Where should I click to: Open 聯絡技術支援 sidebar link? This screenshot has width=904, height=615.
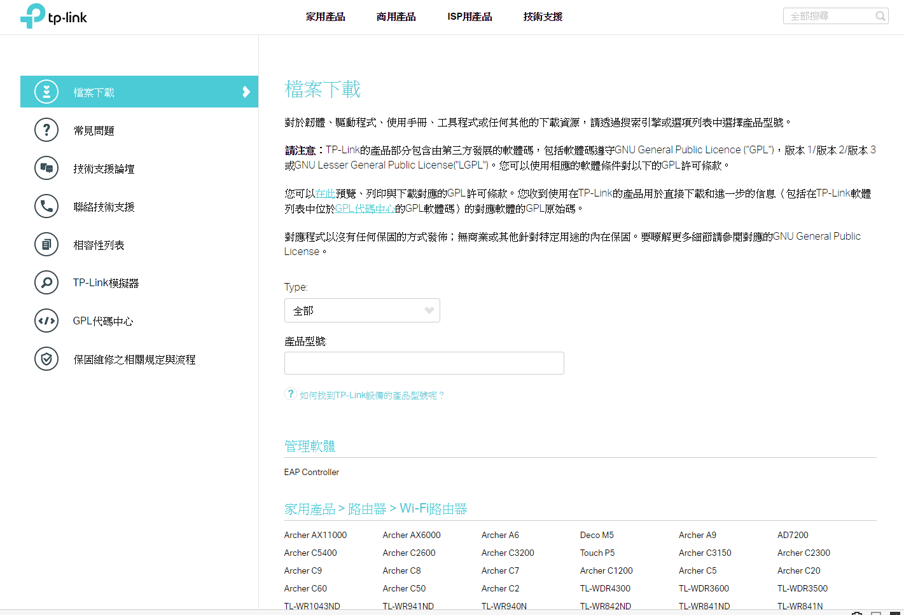point(104,207)
